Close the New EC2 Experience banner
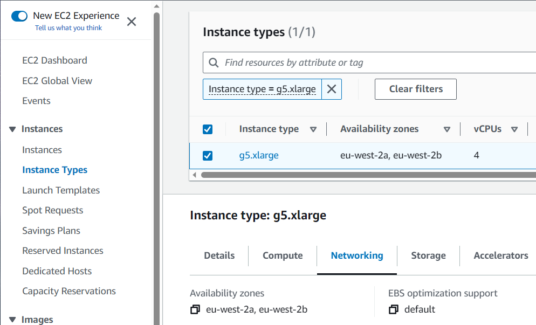 click(132, 22)
